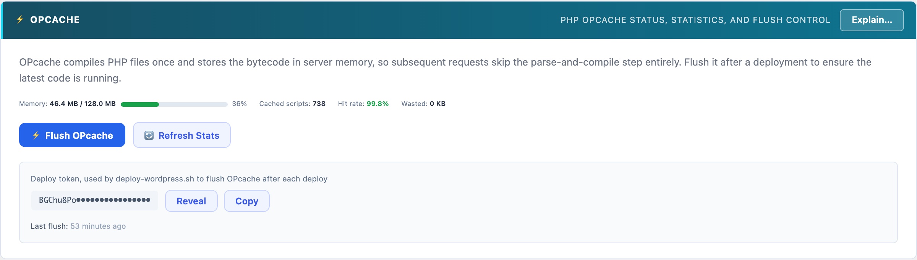Click the OPCACHE header title
Image resolution: width=917 pixels, height=260 pixels.
[x=55, y=20]
